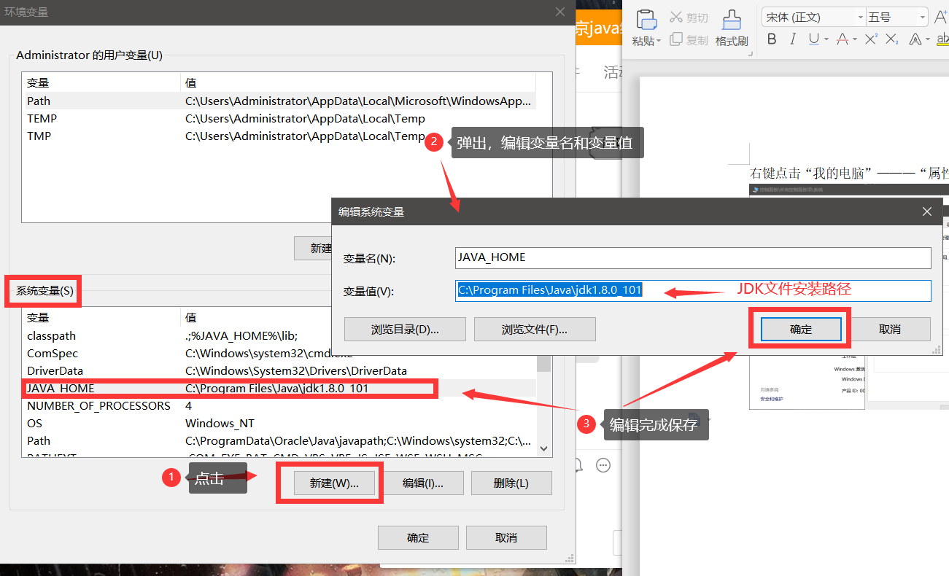Toggle italic formatting
The height and width of the screenshot is (576, 949).
click(793, 39)
